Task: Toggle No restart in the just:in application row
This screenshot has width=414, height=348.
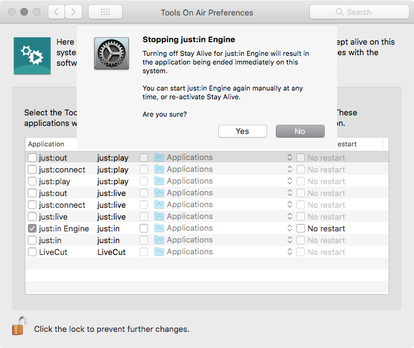Action: tap(301, 240)
